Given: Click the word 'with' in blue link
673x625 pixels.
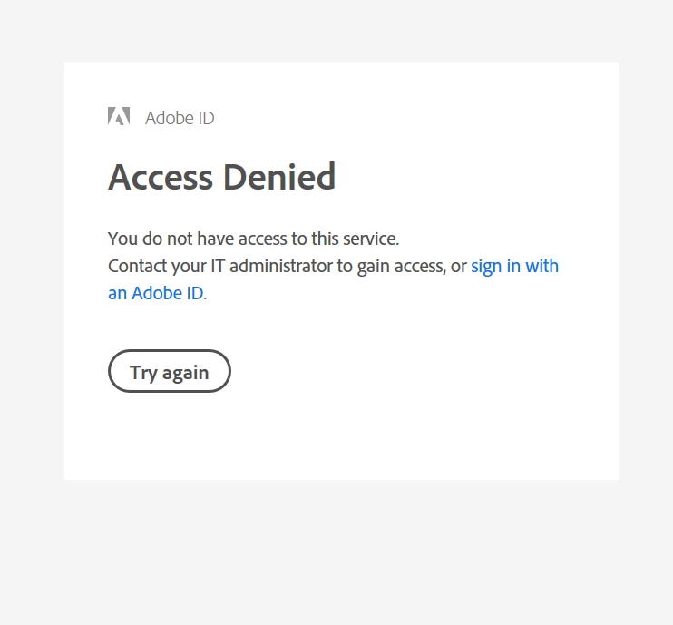Looking at the screenshot, I should tap(542, 266).
